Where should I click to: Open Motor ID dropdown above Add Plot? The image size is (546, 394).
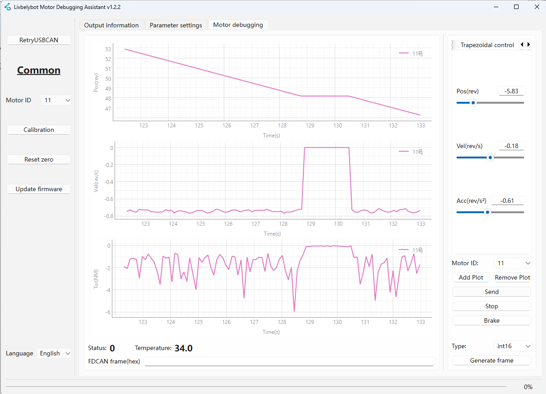512,263
